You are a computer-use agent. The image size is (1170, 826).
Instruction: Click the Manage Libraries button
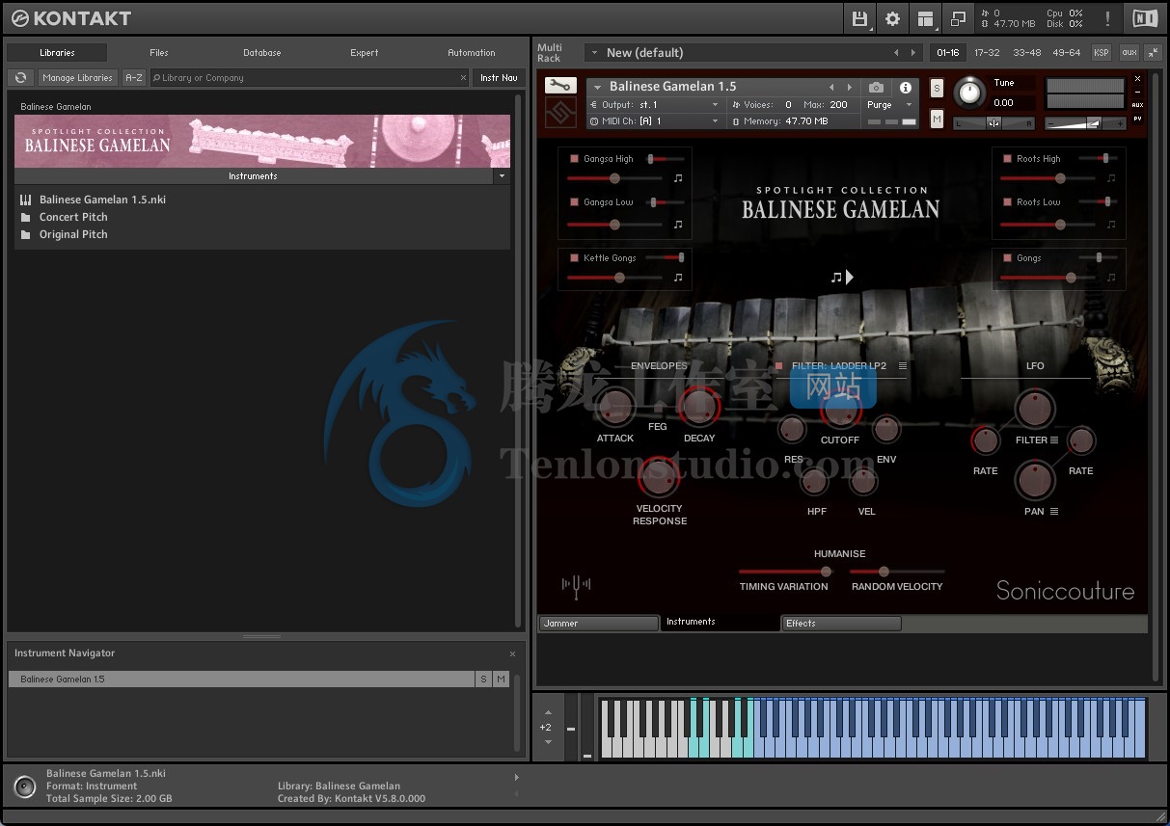77,78
